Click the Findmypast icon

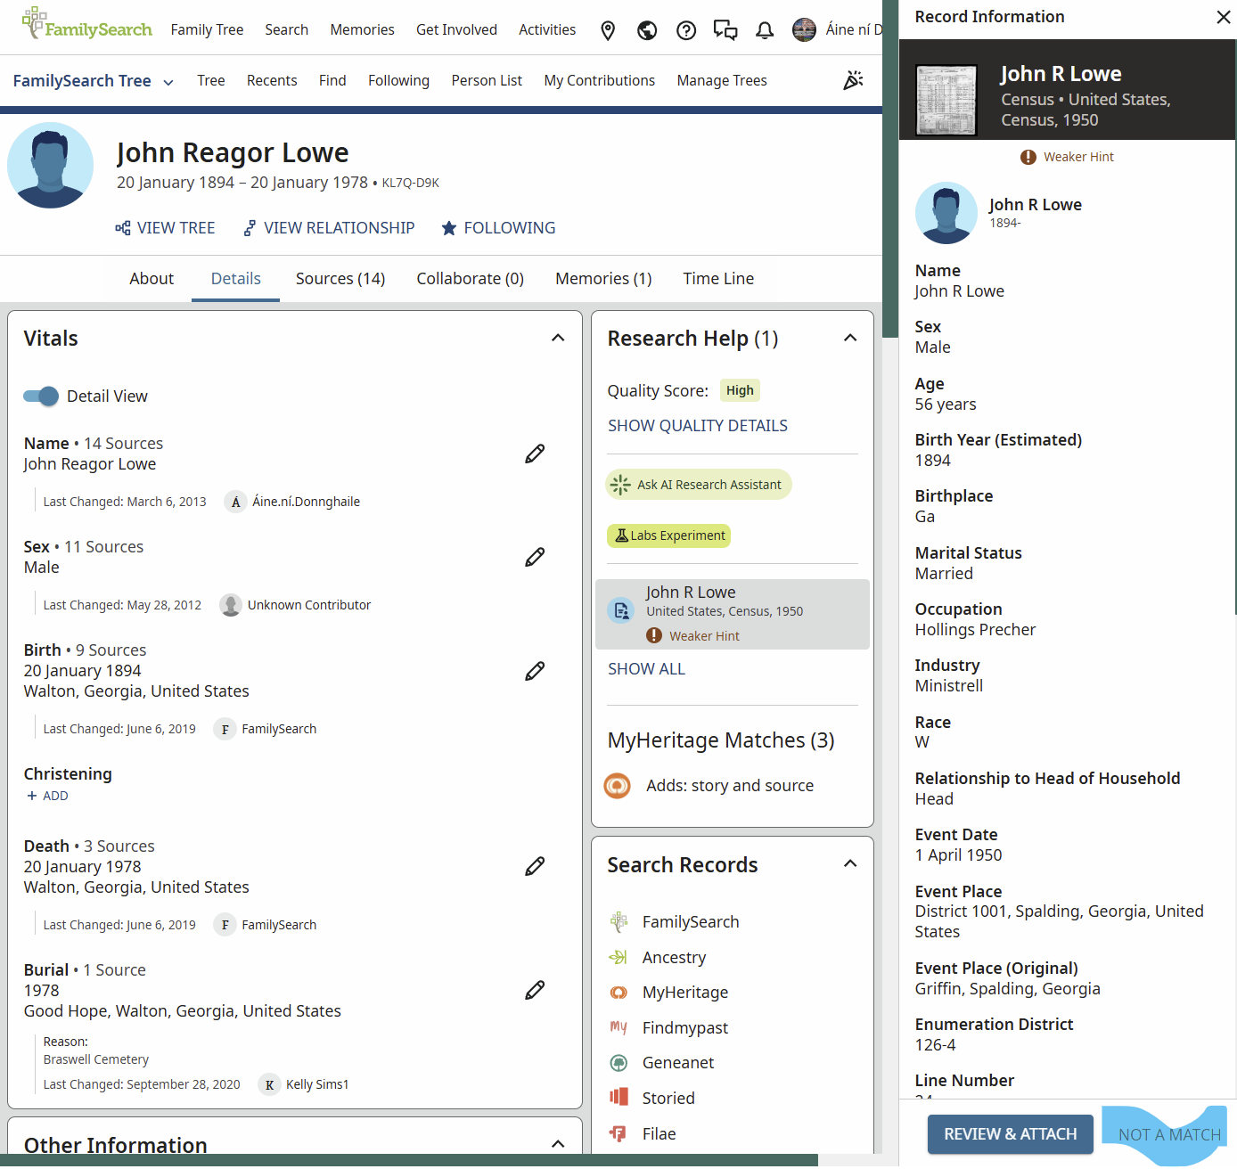618,1027
